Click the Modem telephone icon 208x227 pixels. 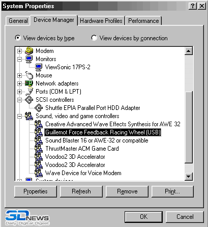tap(29, 51)
